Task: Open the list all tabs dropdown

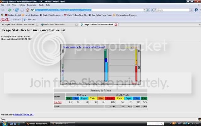Action: [x=200, y=24]
